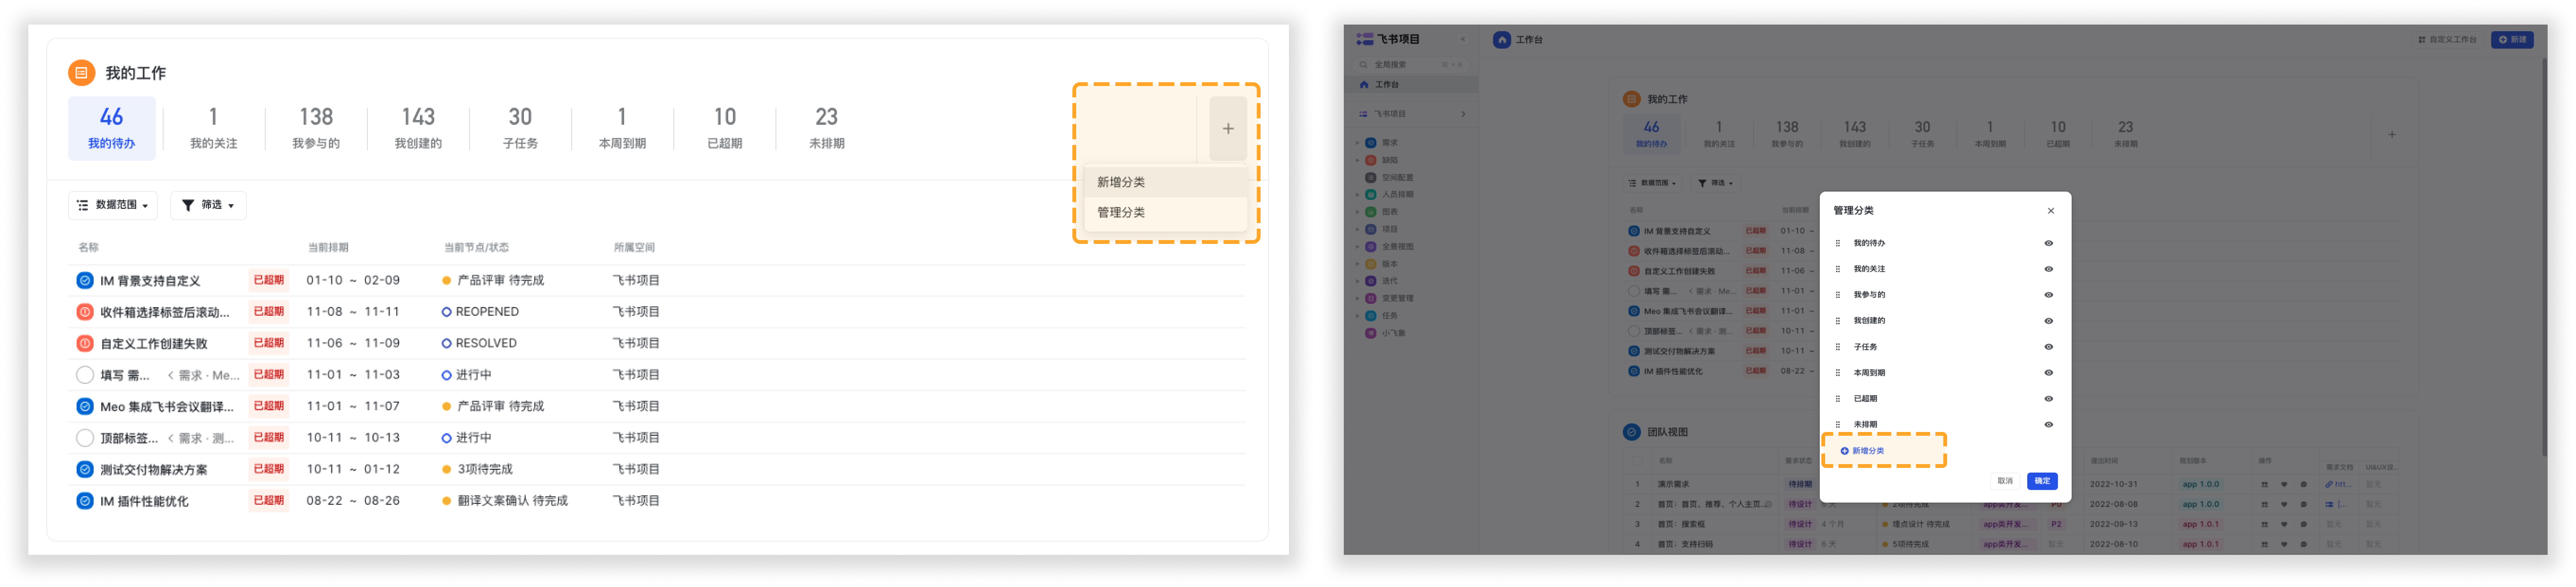
Task: Toggle visibility of 未排期 category
Action: click(x=2048, y=425)
